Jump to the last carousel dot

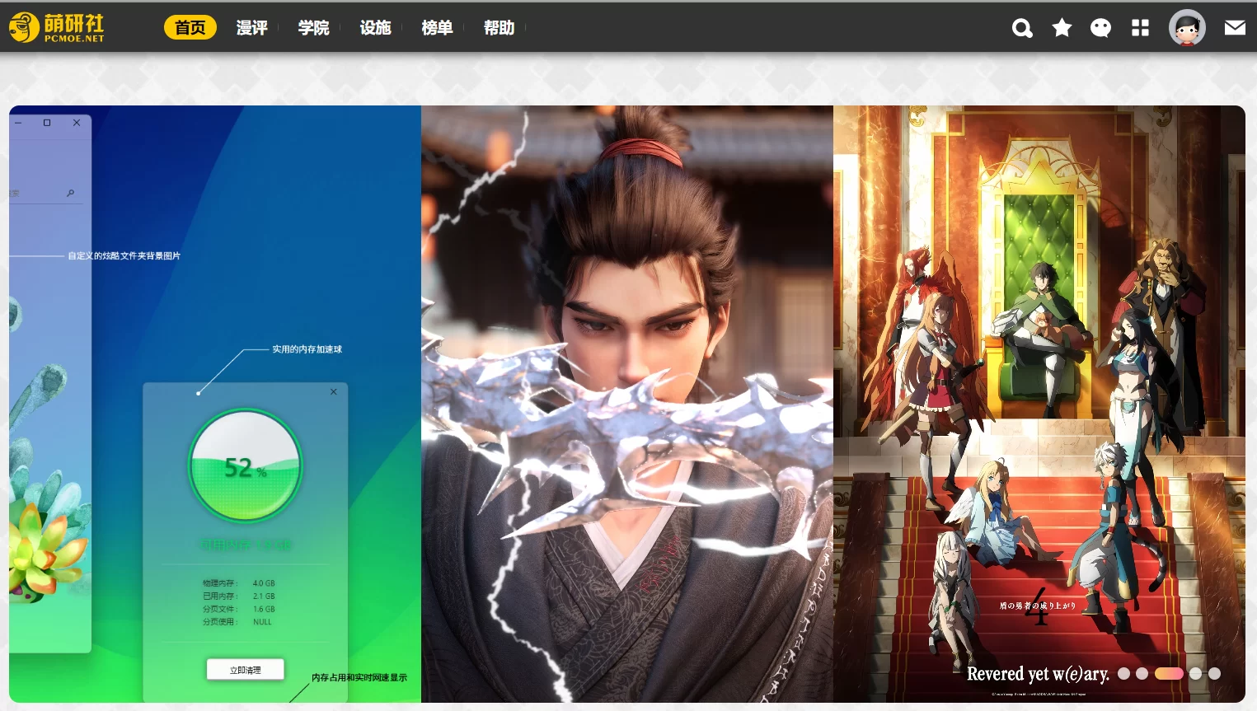(1214, 674)
